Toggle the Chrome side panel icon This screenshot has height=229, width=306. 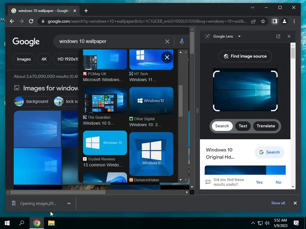tap(275, 21)
